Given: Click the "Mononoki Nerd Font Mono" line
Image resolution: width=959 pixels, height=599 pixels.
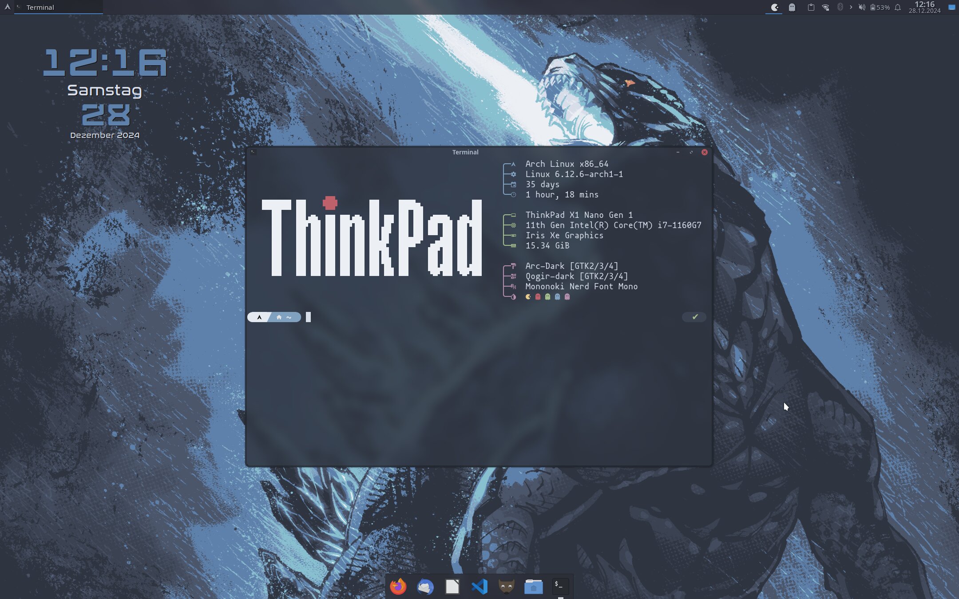Looking at the screenshot, I should pyautogui.click(x=581, y=287).
